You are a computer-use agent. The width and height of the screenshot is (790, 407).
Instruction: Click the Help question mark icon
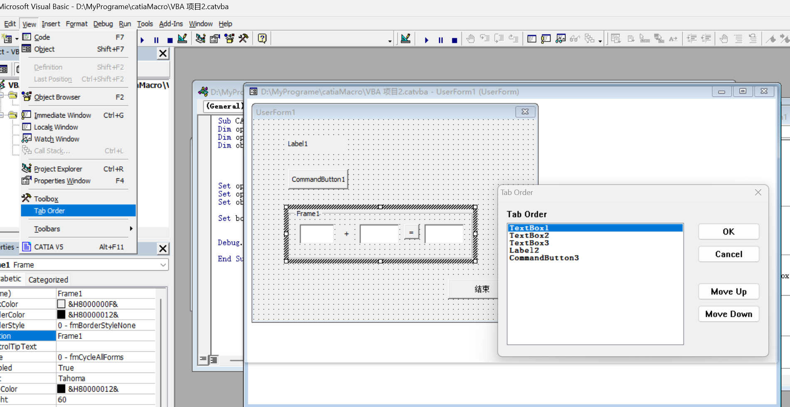tap(262, 39)
